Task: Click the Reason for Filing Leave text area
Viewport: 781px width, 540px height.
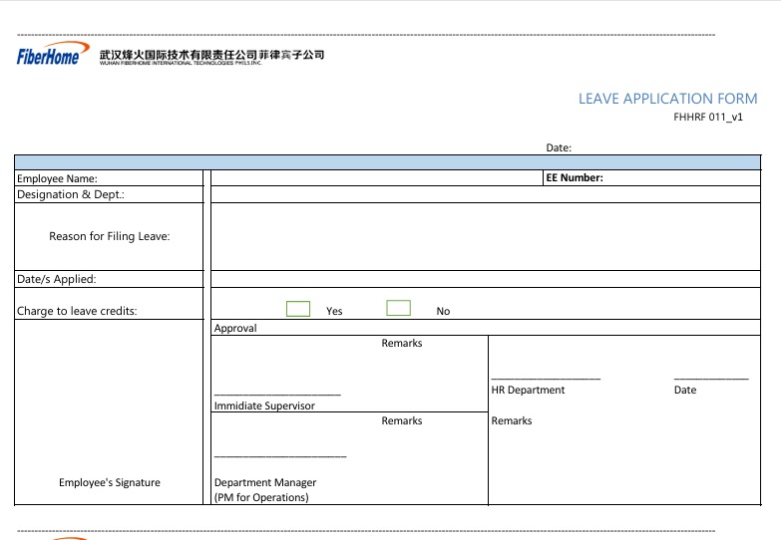Action: [x=485, y=236]
